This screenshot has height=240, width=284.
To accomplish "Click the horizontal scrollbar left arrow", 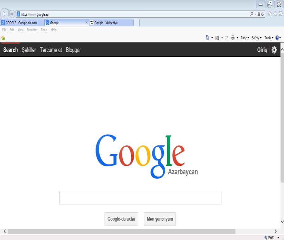I will click(5, 231).
